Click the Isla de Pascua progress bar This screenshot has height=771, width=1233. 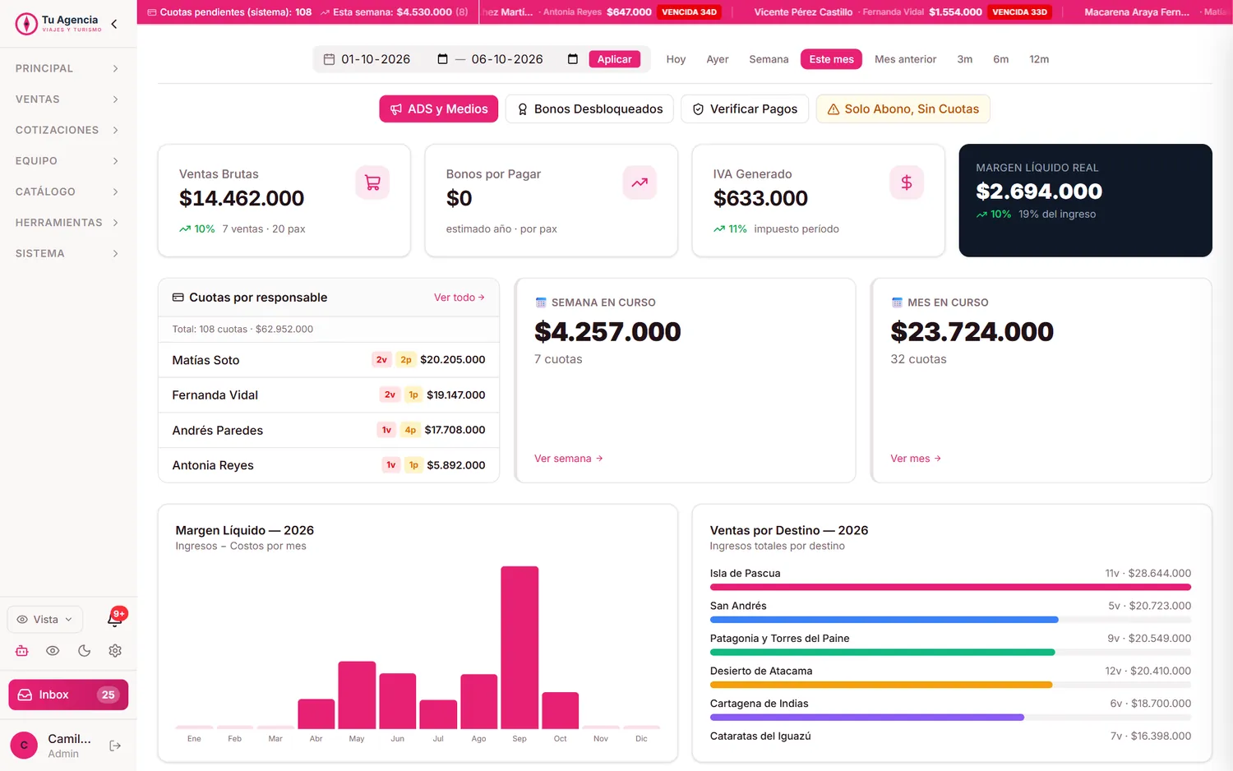(950, 587)
